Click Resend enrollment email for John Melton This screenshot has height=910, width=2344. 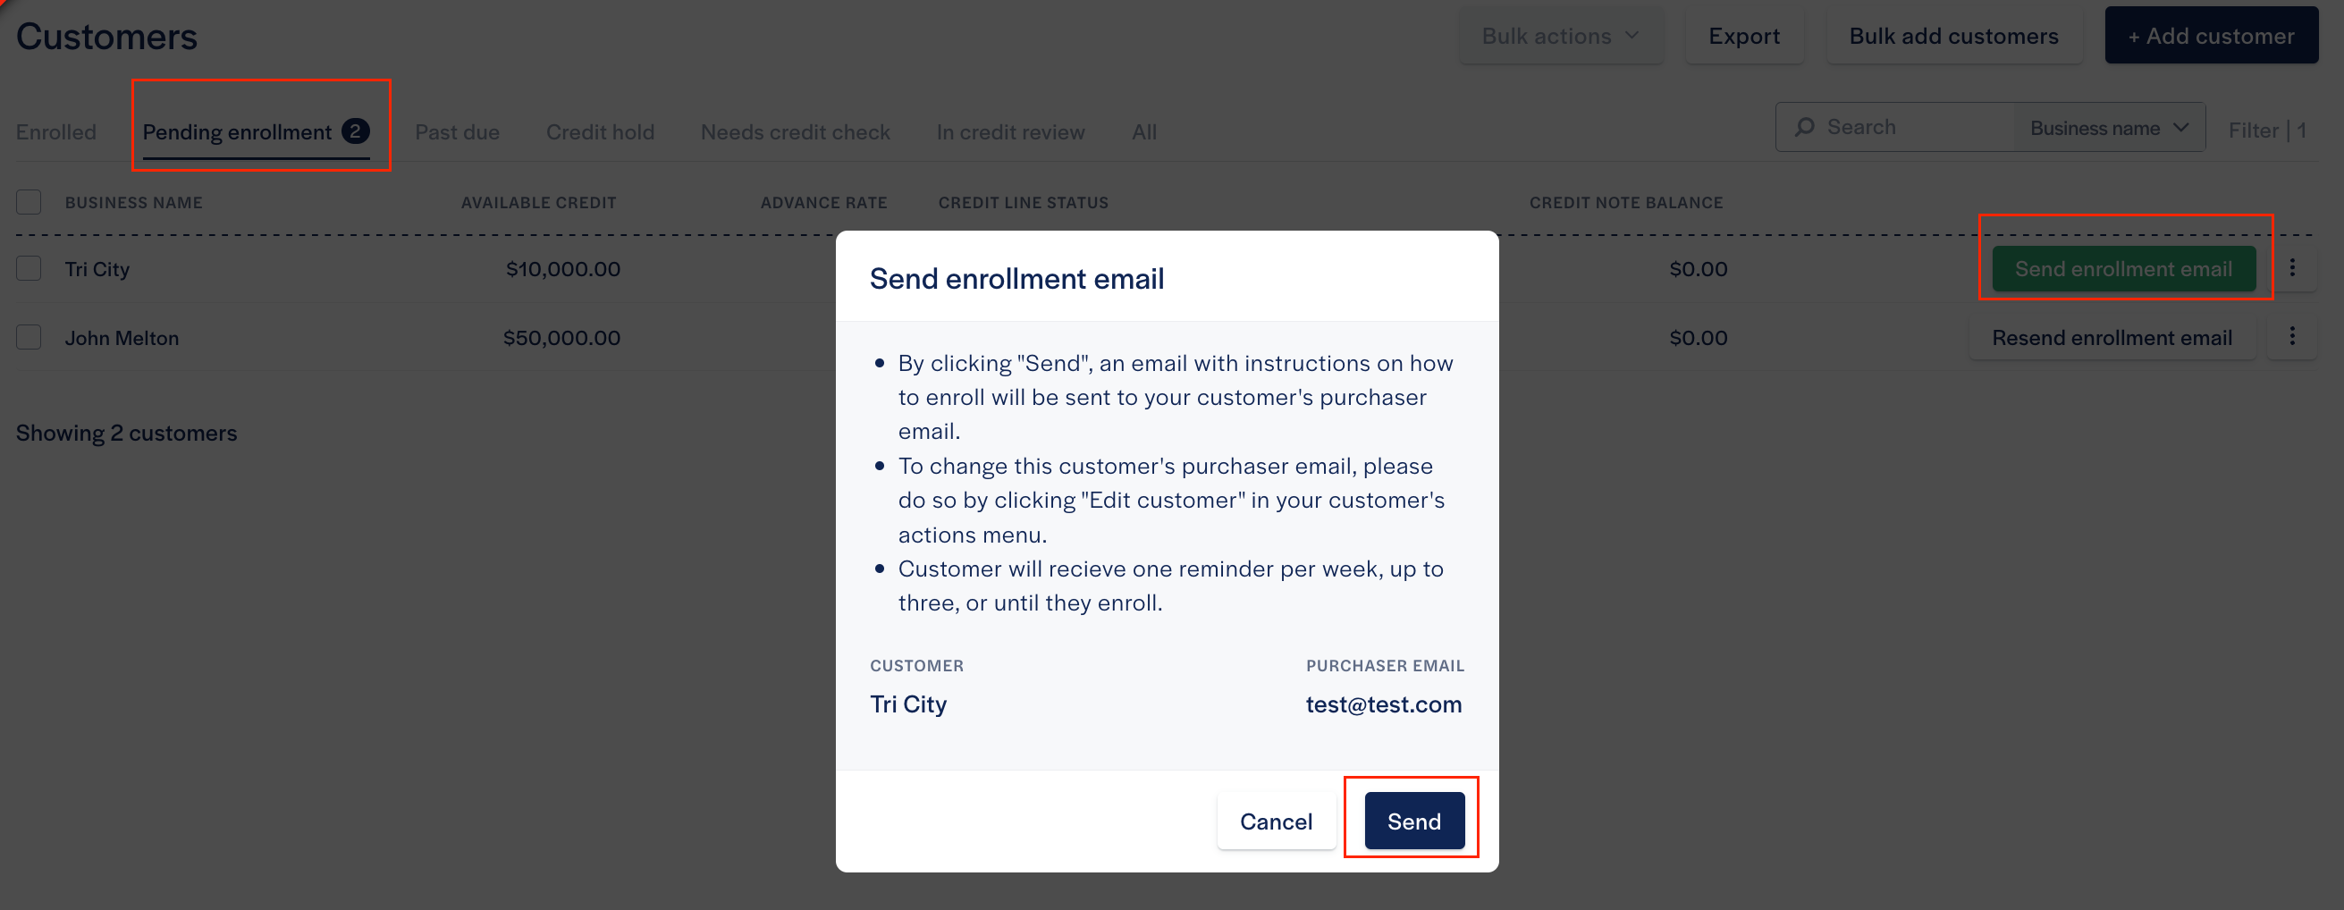[x=2112, y=337]
